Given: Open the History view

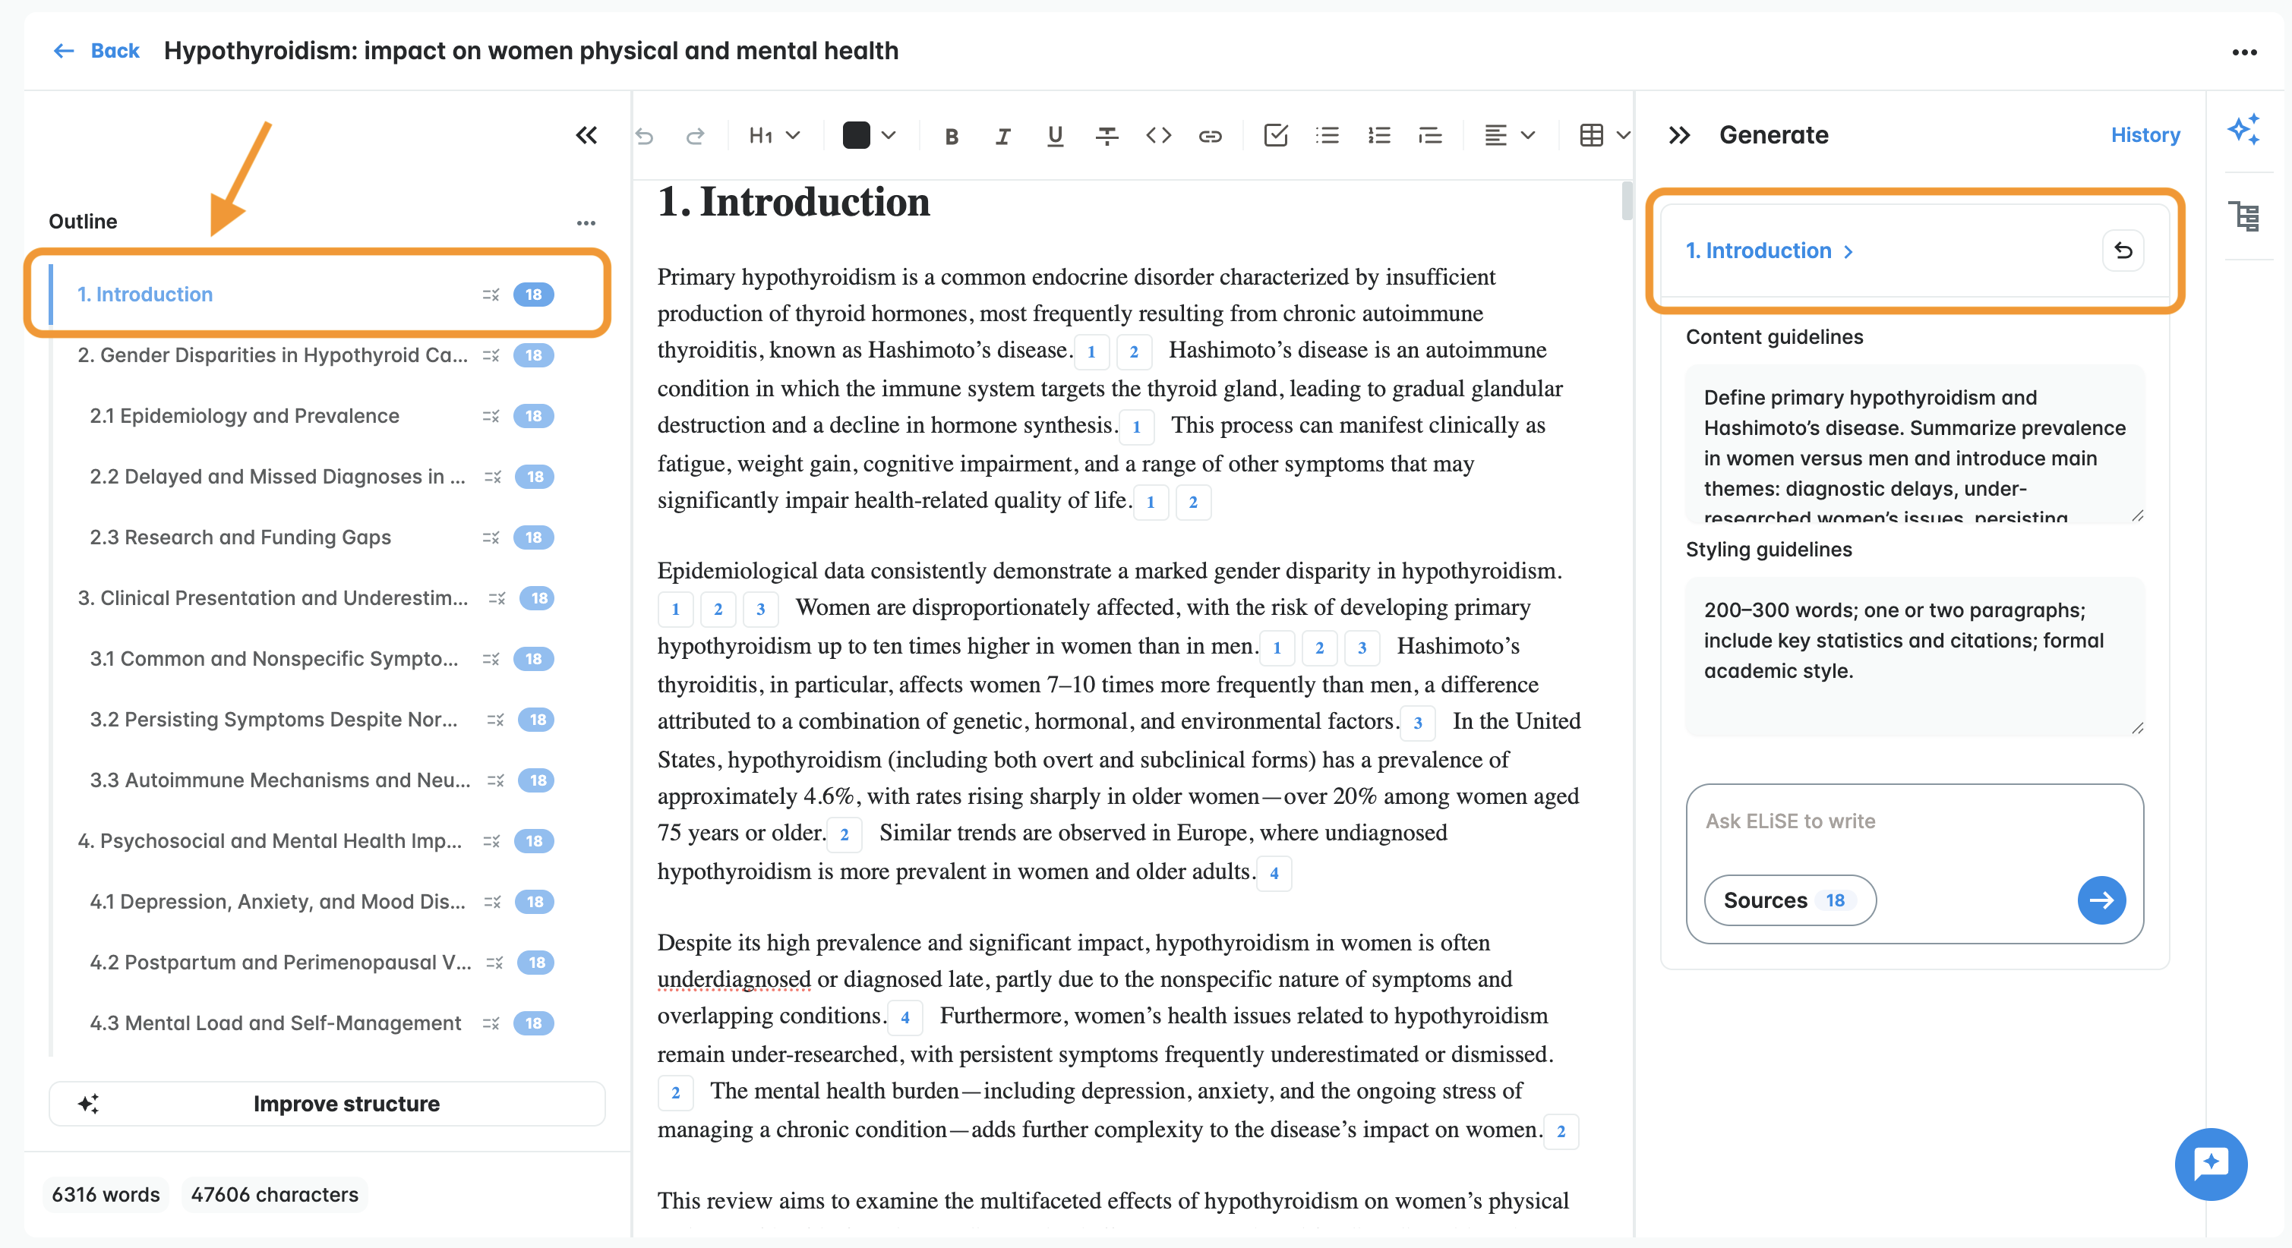Looking at the screenshot, I should click(x=2145, y=135).
